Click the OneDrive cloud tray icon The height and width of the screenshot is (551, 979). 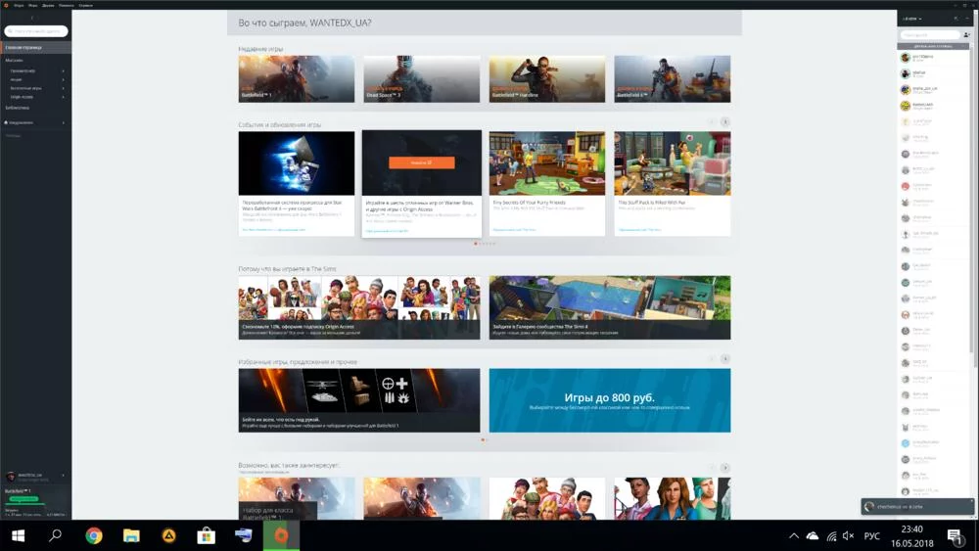813,535
